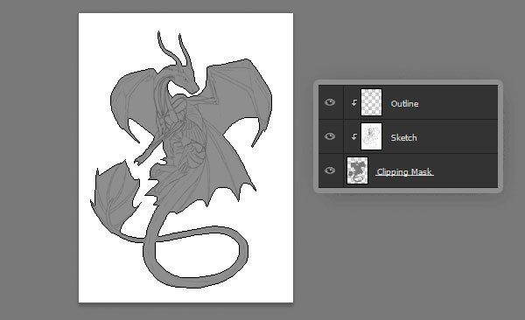Image resolution: width=525 pixels, height=320 pixels.
Task: Select the Clipping Mask layer thumbnail
Action: tap(357, 170)
